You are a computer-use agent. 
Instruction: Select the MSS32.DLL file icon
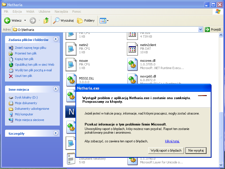[71, 80]
